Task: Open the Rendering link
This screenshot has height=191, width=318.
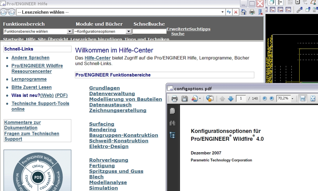Action: (103, 130)
